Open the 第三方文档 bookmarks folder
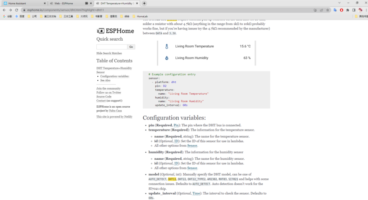This screenshot has width=368, height=200. (48, 17)
